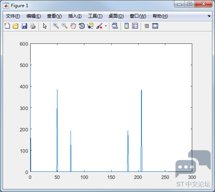Click the y-axis tick label 200
Screen dimensions: 215x192
pyautogui.click(x=24, y=130)
